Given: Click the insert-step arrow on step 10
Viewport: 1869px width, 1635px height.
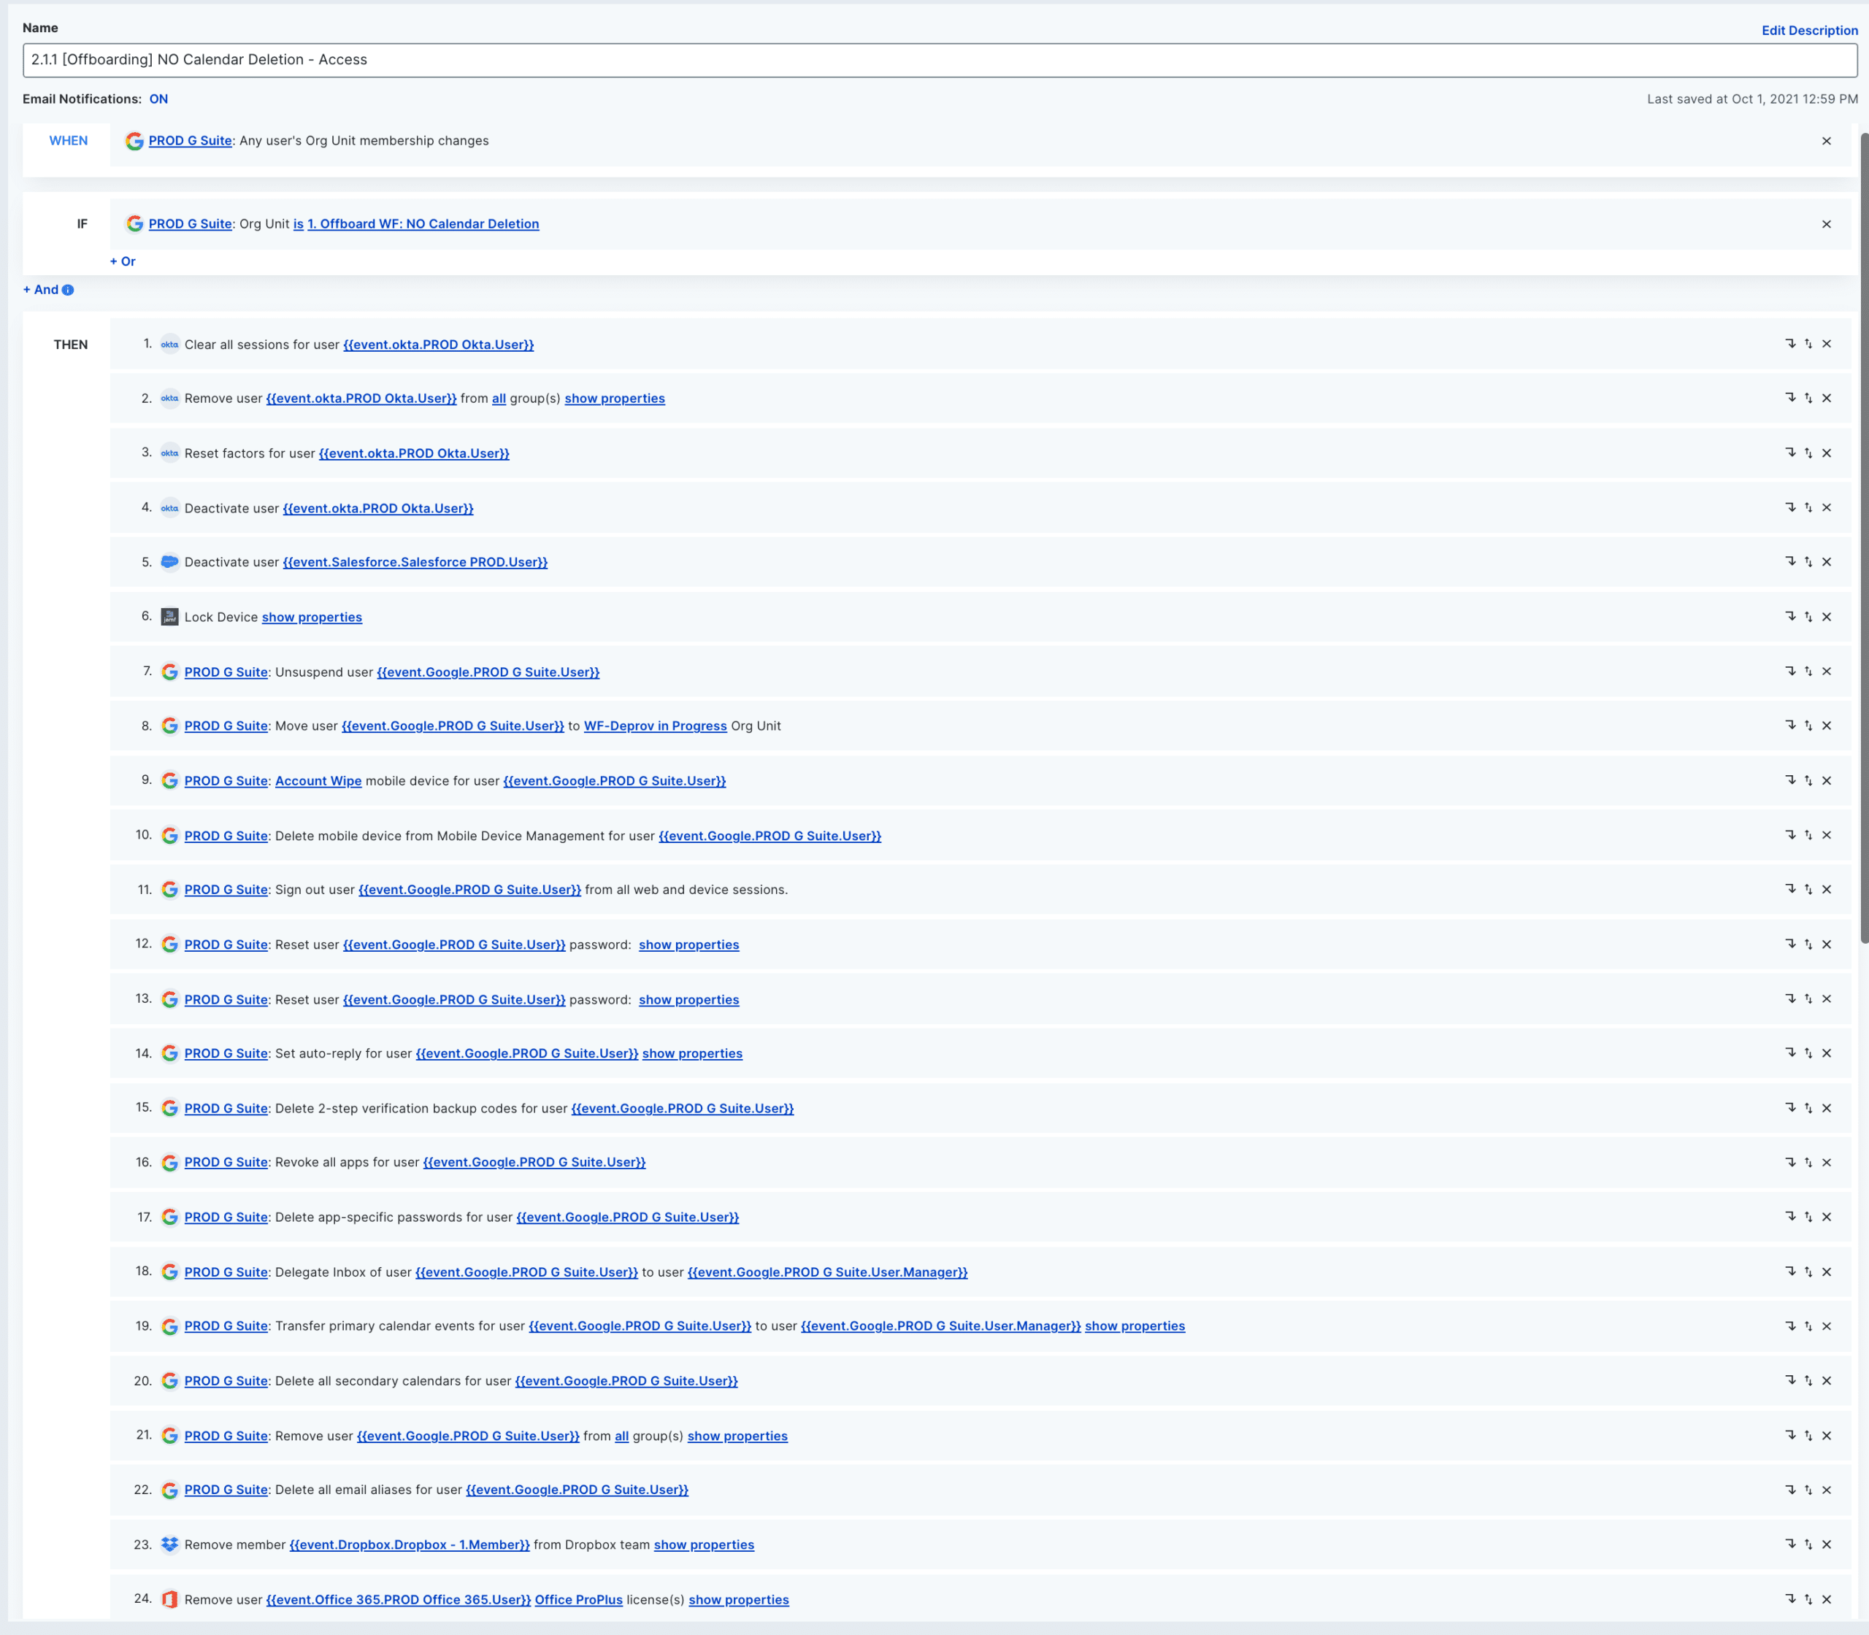Looking at the screenshot, I should click(1789, 835).
